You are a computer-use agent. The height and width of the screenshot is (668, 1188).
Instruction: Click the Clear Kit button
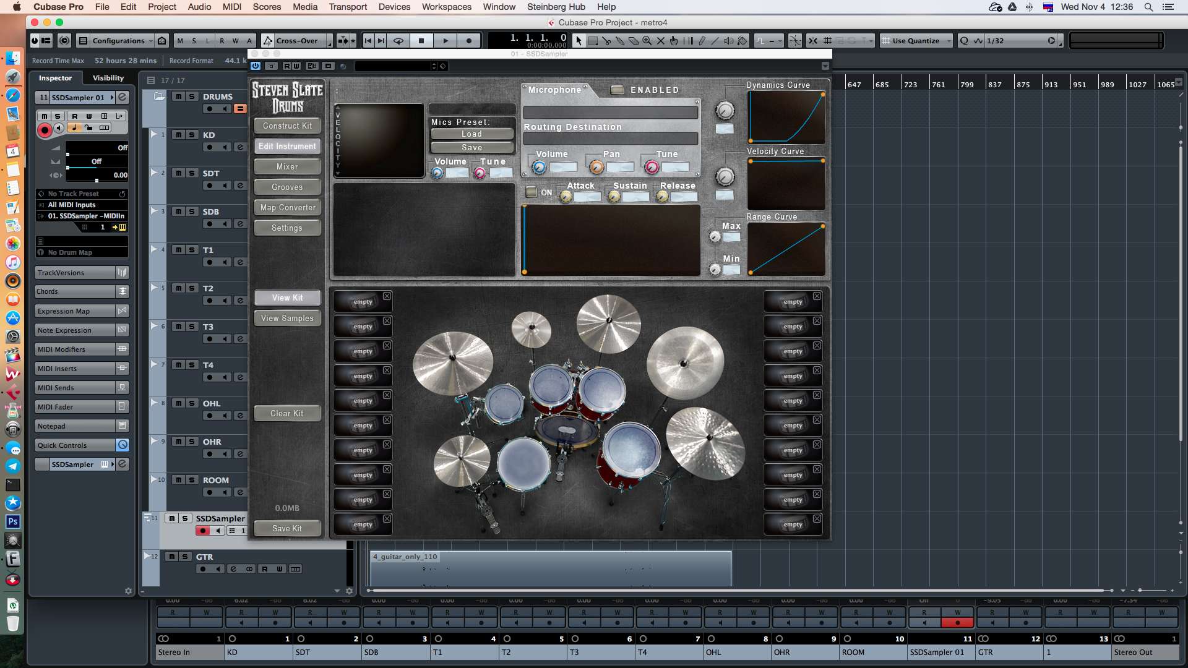(287, 413)
